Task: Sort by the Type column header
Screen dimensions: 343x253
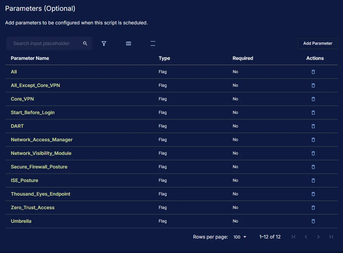Action: pyautogui.click(x=164, y=58)
